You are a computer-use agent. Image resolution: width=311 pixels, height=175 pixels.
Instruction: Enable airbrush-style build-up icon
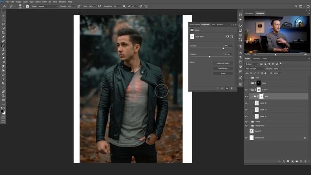[100, 6]
